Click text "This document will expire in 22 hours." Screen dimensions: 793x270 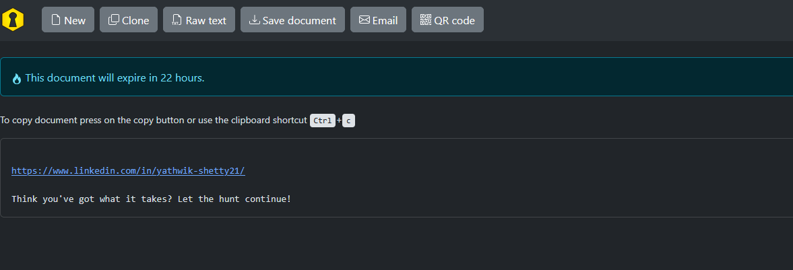click(115, 78)
